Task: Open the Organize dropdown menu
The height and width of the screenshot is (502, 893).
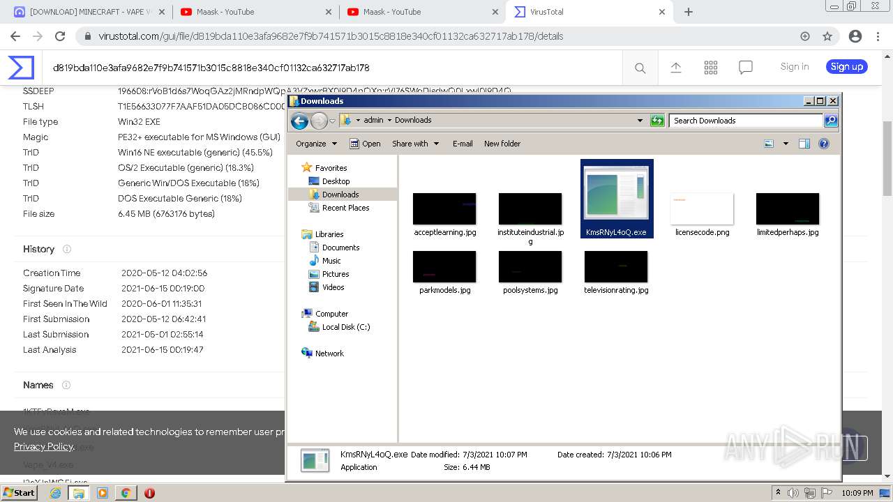Action: 316,144
